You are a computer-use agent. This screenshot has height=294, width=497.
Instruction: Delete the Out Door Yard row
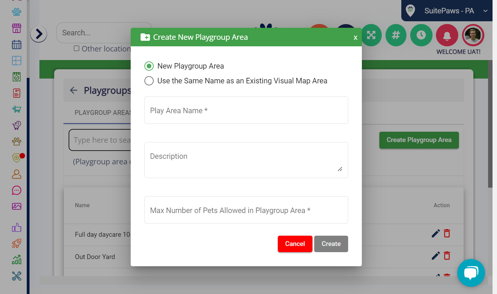click(x=447, y=256)
